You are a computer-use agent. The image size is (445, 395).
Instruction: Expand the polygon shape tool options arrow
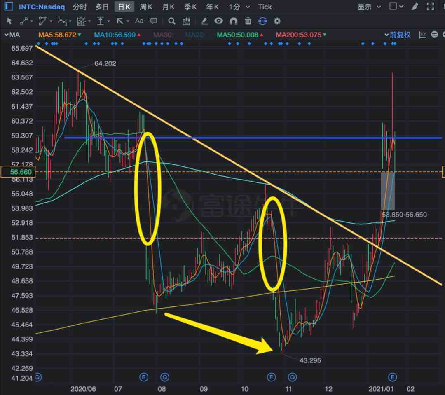(x=51, y=21)
